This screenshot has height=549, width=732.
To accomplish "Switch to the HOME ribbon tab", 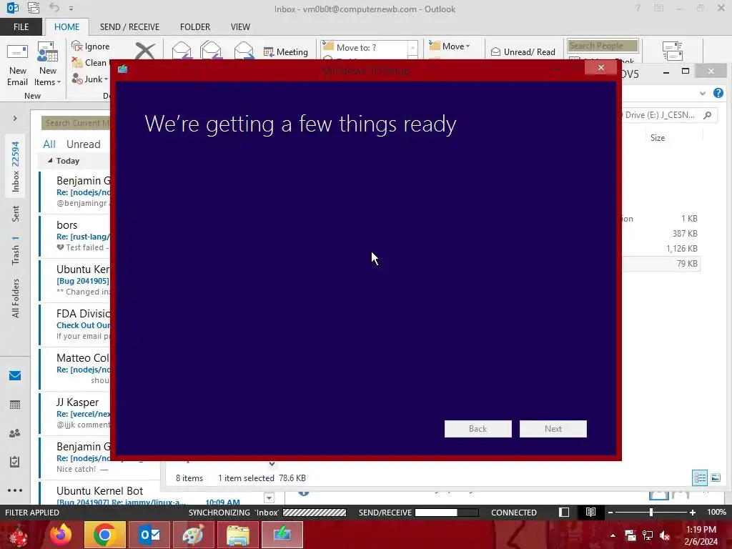I will coord(66,27).
